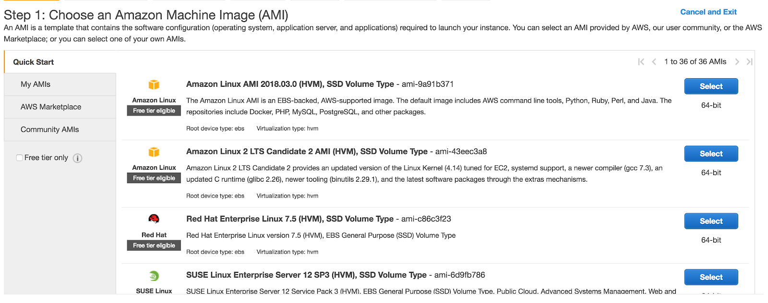Go to next page of AMIs
Image resolution: width=768 pixels, height=303 pixels.
737,62
